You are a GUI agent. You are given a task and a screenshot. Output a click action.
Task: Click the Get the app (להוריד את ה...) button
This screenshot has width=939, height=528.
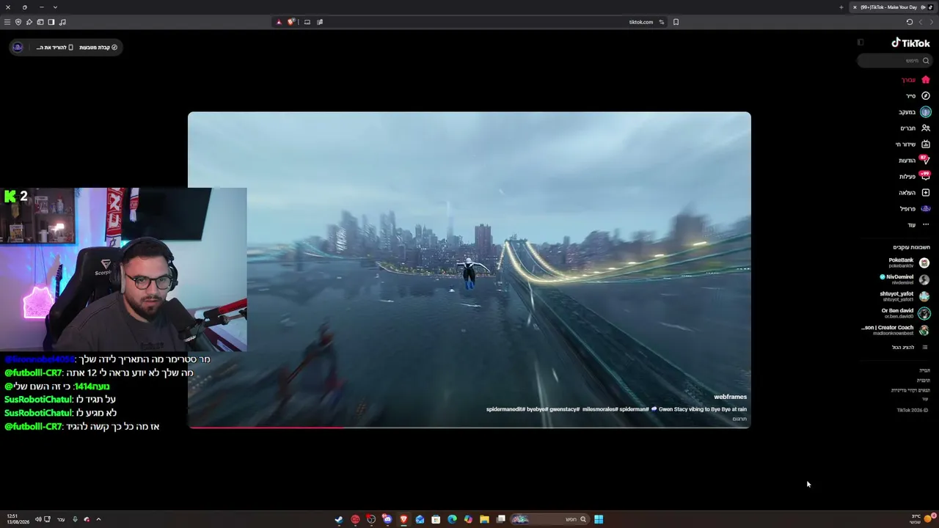tap(55, 48)
